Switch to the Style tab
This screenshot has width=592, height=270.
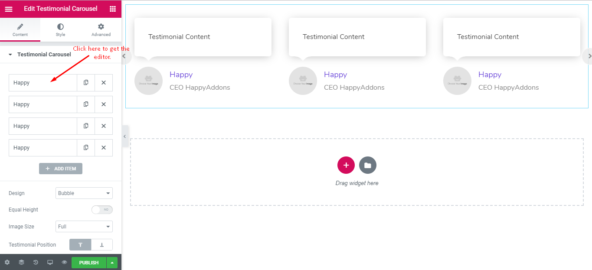pyautogui.click(x=60, y=30)
